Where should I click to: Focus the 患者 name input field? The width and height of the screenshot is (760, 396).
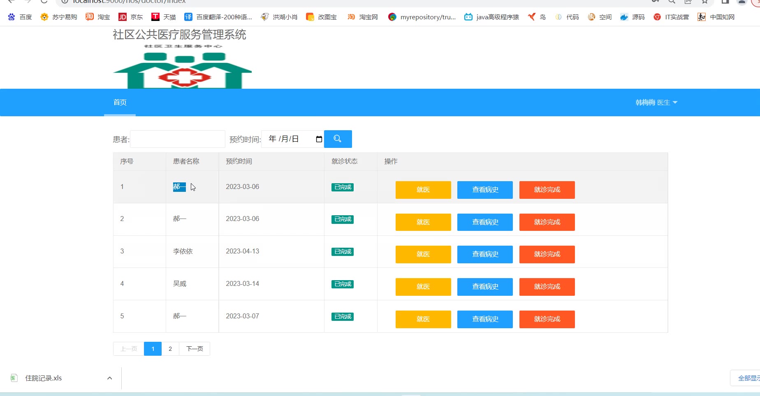pyautogui.click(x=178, y=139)
